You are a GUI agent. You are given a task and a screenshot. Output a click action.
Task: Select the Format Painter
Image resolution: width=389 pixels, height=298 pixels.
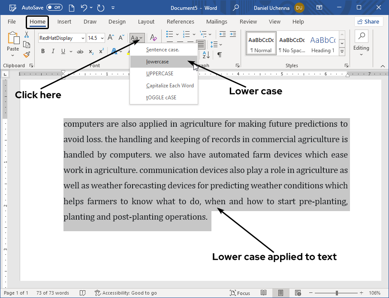tap(26, 54)
